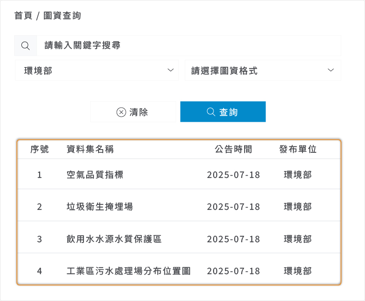Screen dimensions: 365x301
Task: Open the 環境部 agency dropdown
Action: 97,70
